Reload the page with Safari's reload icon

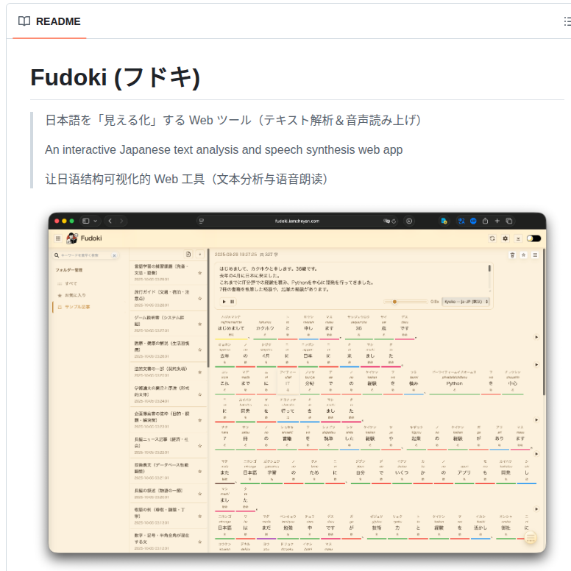coord(394,221)
